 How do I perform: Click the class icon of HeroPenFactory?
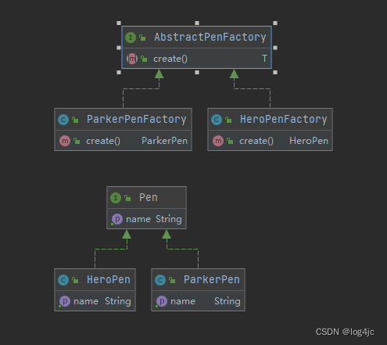(217, 120)
